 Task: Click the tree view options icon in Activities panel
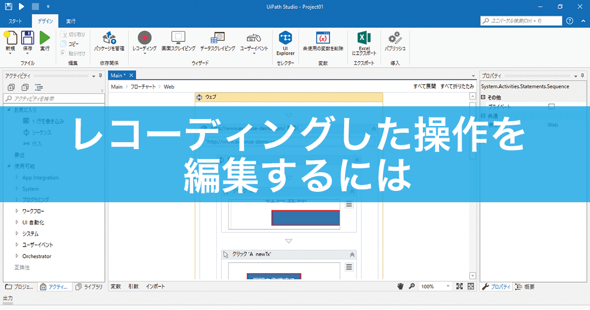point(39,88)
